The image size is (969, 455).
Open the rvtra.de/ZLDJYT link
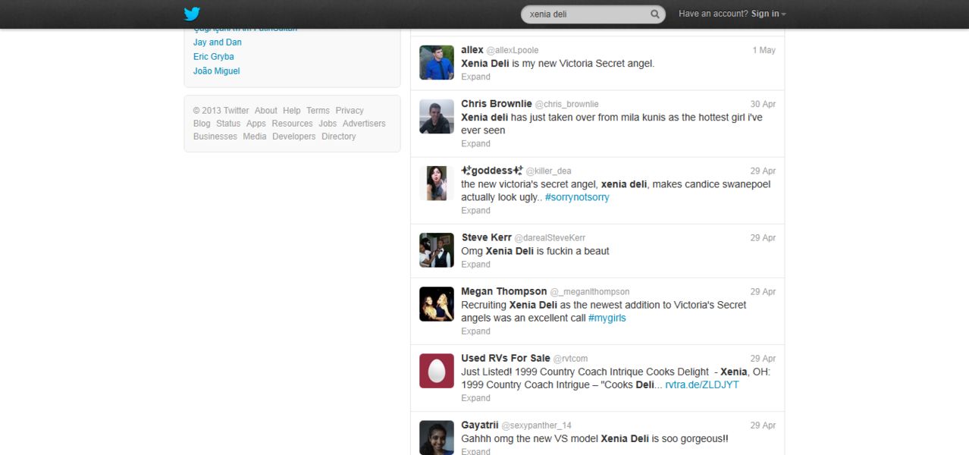click(702, 384)
